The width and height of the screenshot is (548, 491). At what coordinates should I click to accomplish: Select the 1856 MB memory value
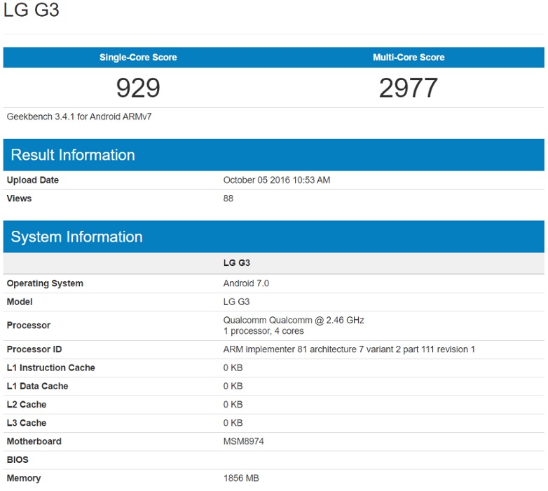pos(241,478)
